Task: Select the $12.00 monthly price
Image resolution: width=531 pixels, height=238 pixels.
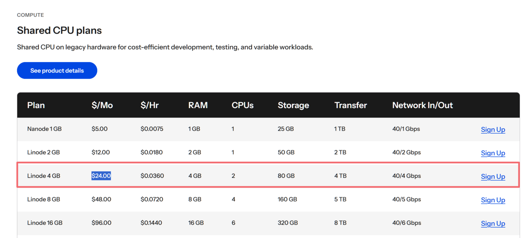Action: pyautogui.click(x=101, y=152)
